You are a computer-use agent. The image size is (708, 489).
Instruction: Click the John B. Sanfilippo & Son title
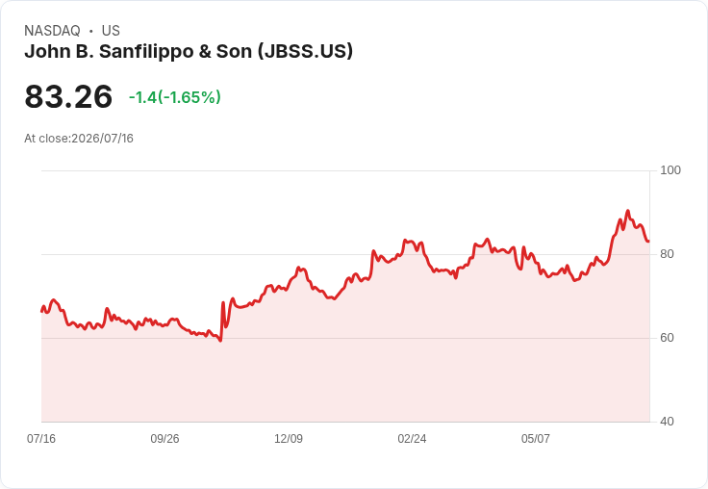pos(189,52)
